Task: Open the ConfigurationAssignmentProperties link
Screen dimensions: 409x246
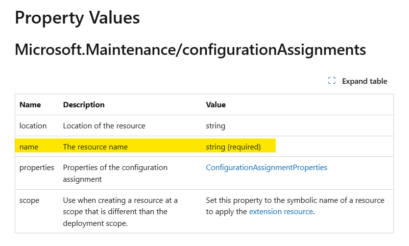Action: [x=266, y=167]
